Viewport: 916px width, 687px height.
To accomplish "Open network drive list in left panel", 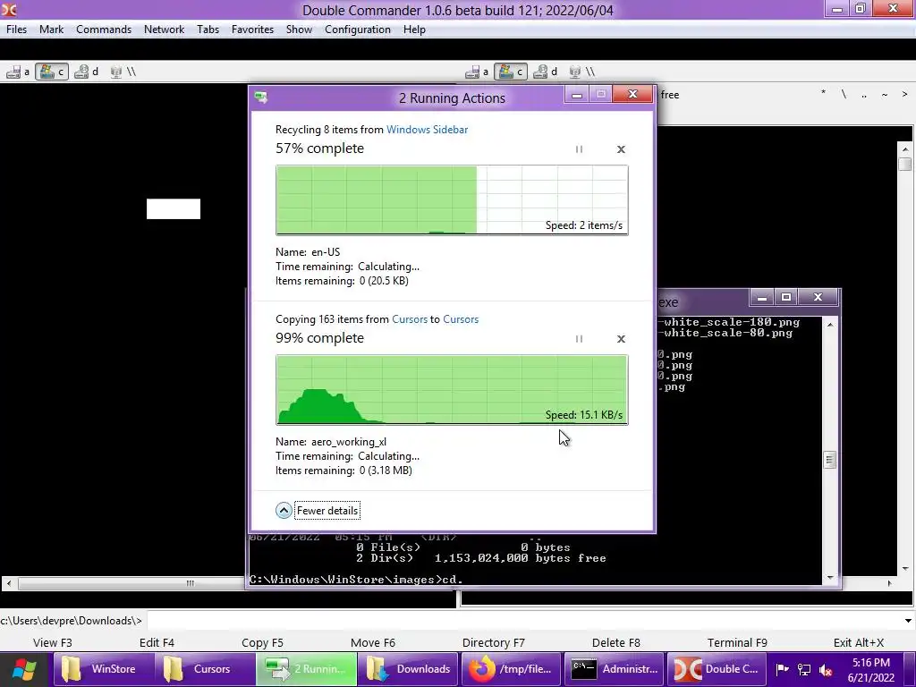I will tap(123, 72).
